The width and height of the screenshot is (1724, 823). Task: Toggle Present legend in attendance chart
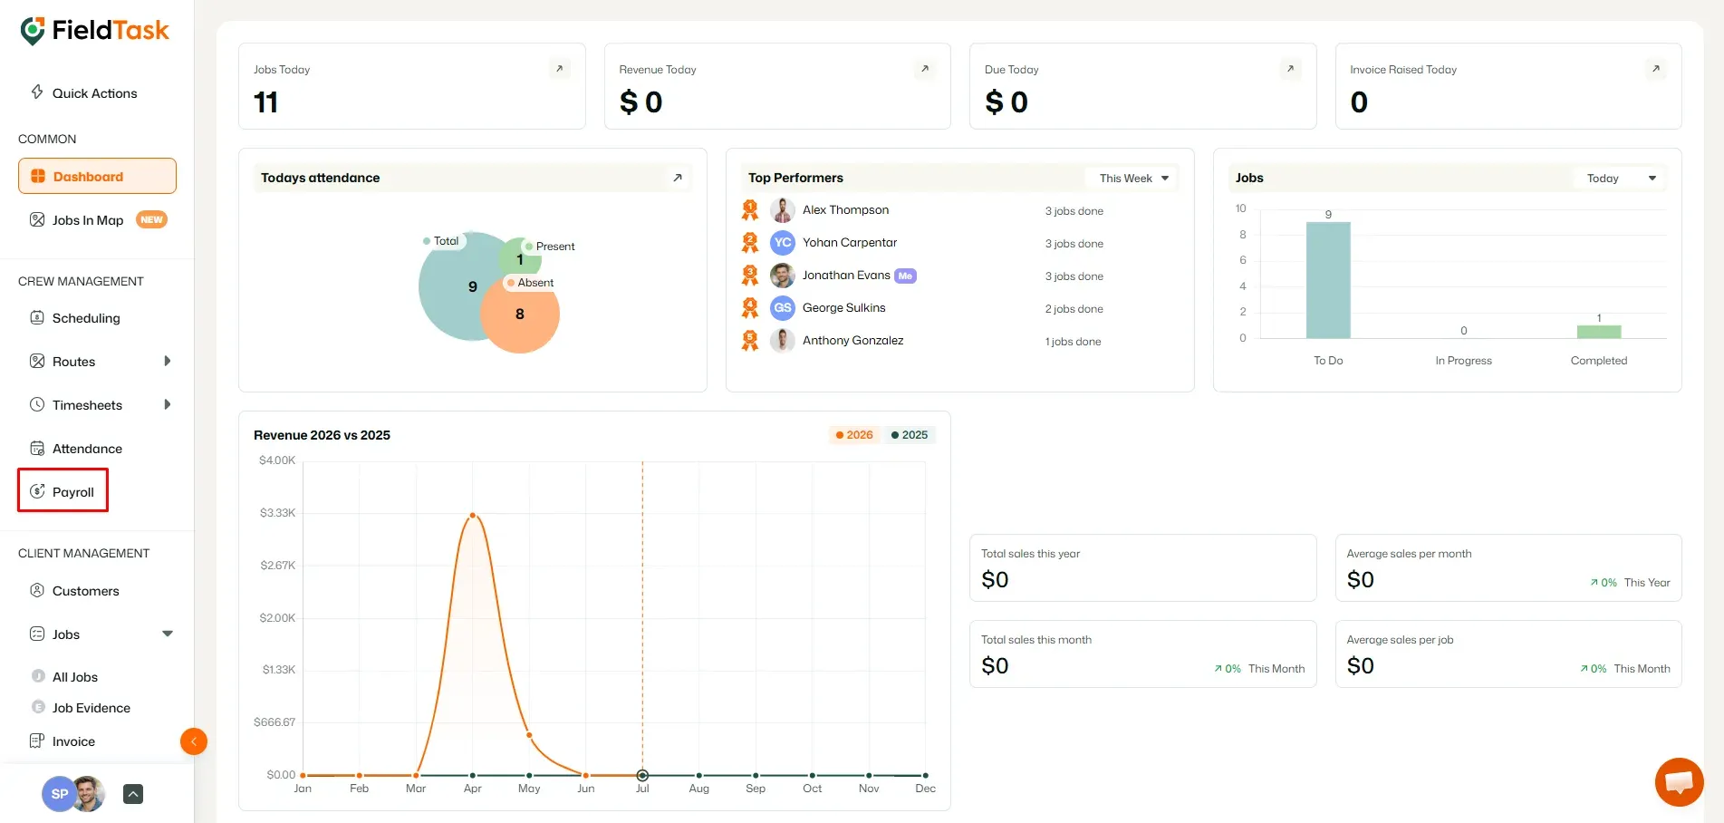click(549, 247)
